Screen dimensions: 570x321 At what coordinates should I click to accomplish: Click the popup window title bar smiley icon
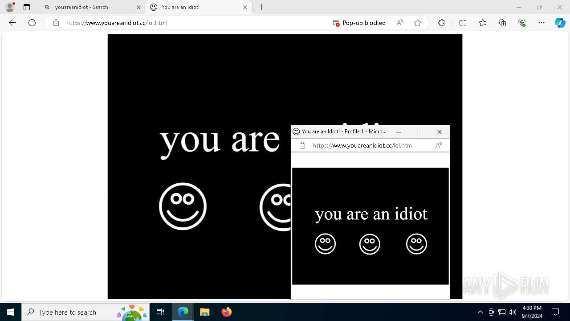(x=296, y=132)
